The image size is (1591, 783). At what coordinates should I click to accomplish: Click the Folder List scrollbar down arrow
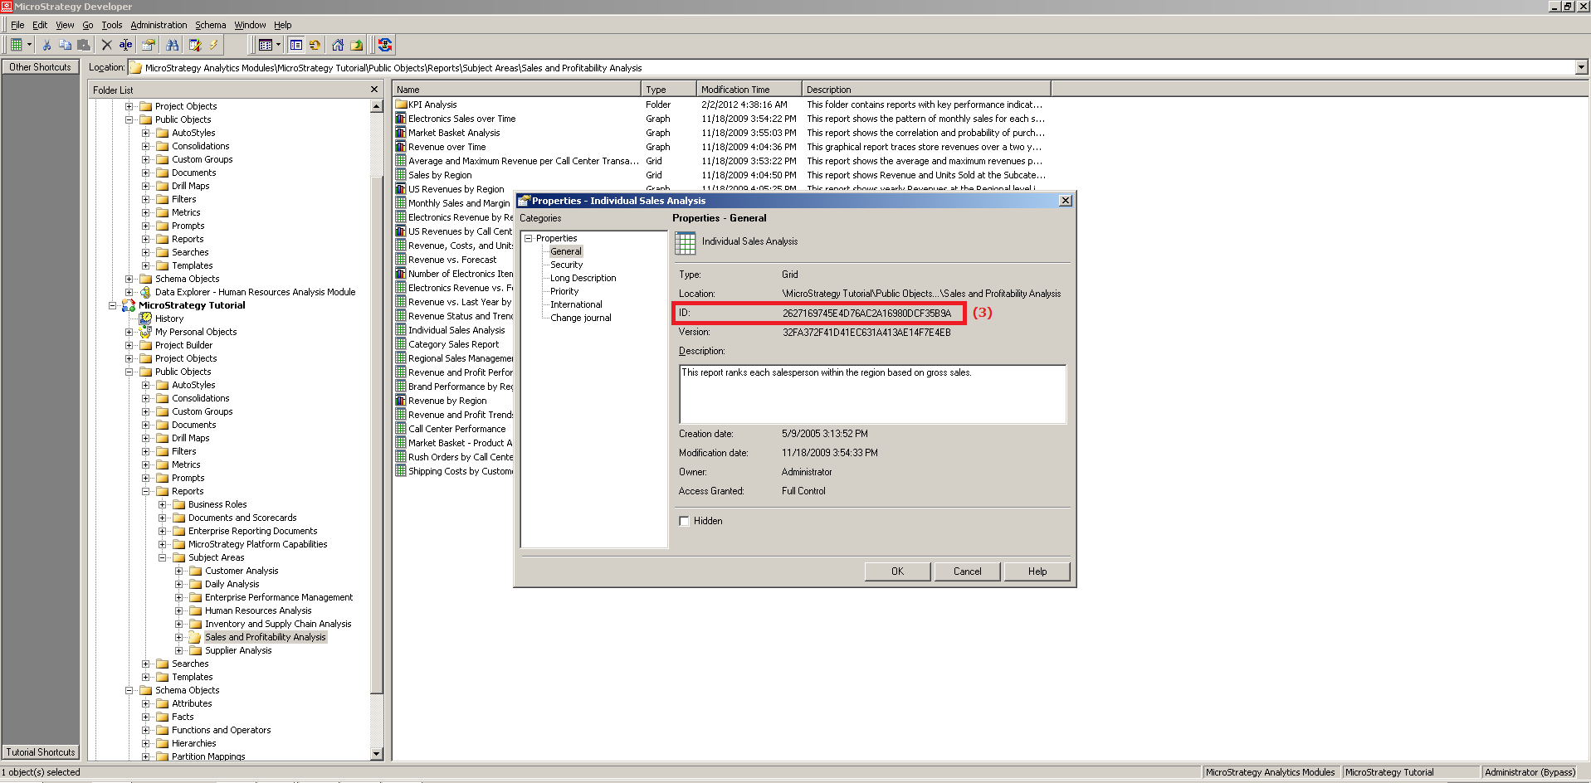377,754
